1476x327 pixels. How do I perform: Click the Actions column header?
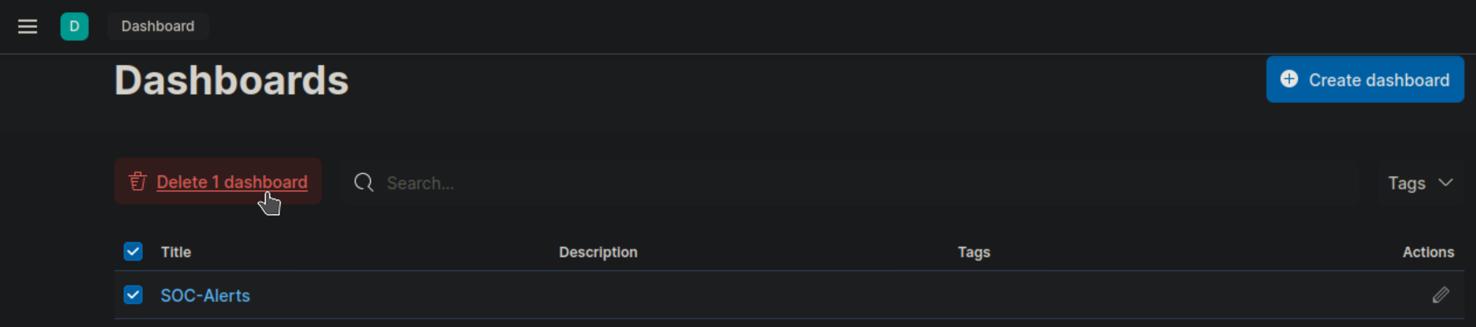click(x=1427, y=252)
